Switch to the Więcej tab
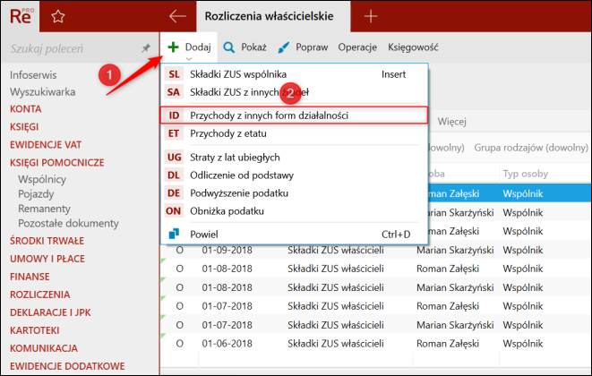The image size is (592, 376). coord(451,121)
